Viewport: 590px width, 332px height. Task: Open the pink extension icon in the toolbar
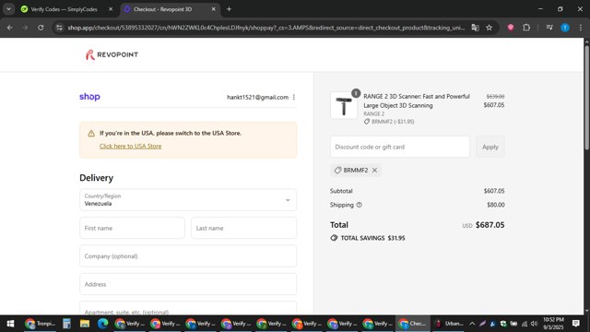click(x=511, y=28)
